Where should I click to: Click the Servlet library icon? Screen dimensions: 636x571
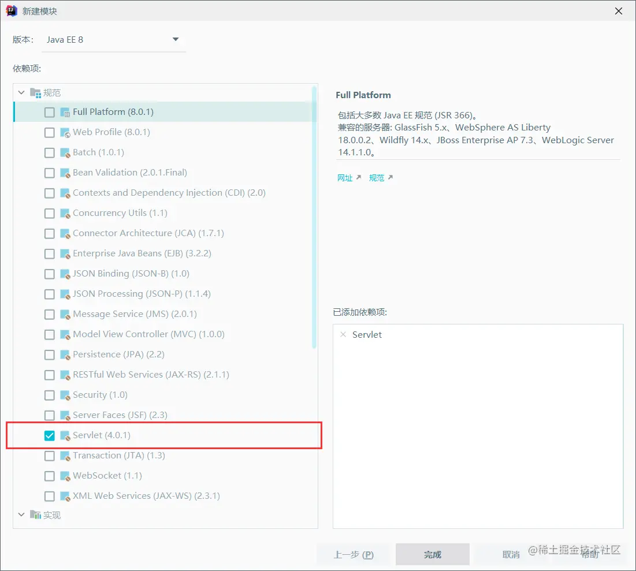coord(65,436)
